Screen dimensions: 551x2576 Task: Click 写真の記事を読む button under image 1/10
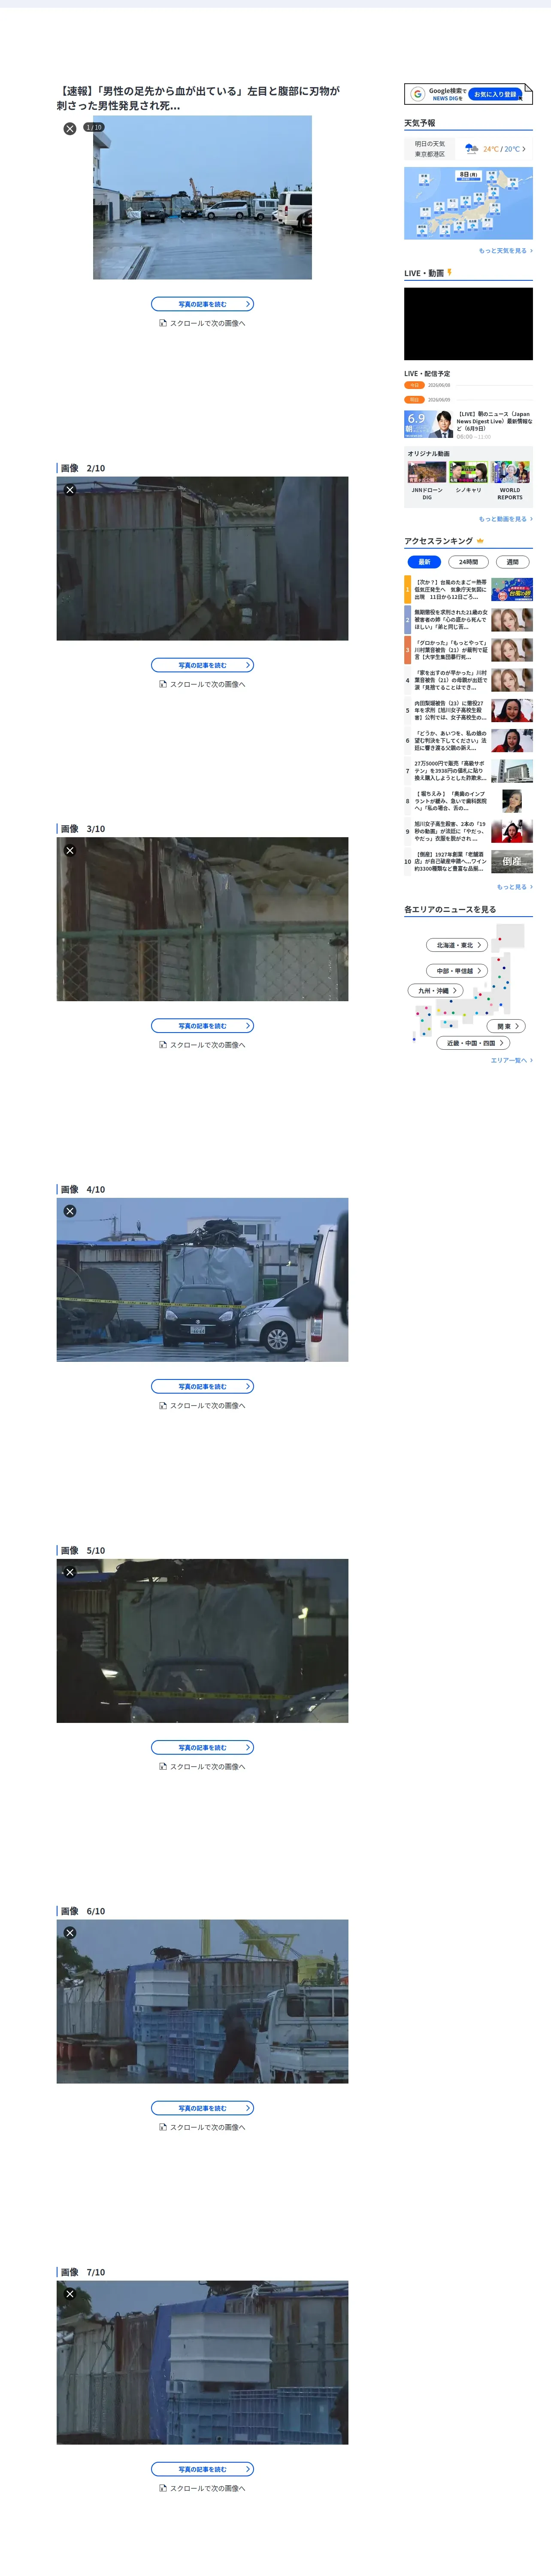click(x=202, y=304)
